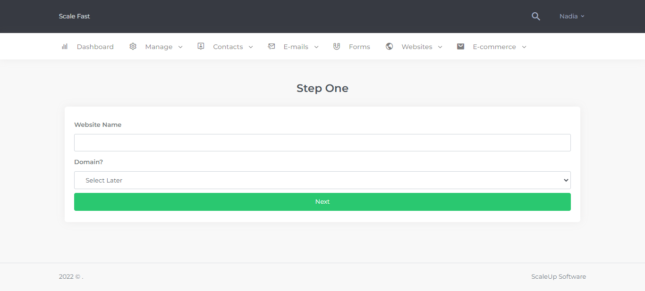Expand the E-mails menu chevron

316,47
